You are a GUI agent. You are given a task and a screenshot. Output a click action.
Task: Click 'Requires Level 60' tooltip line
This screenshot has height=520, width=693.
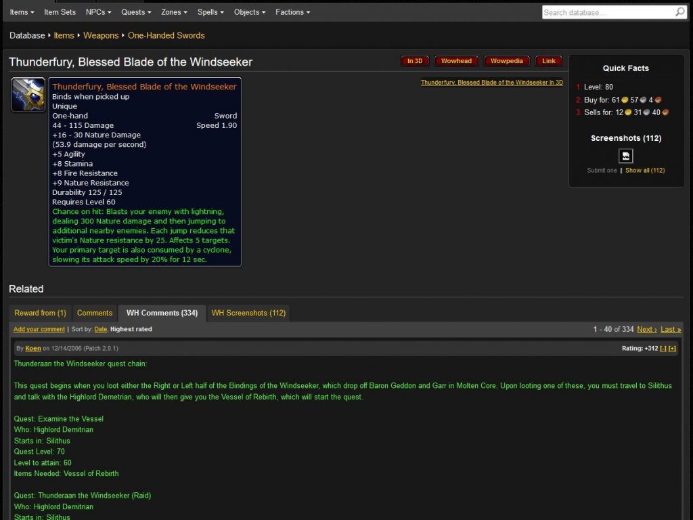coord(83,202)
